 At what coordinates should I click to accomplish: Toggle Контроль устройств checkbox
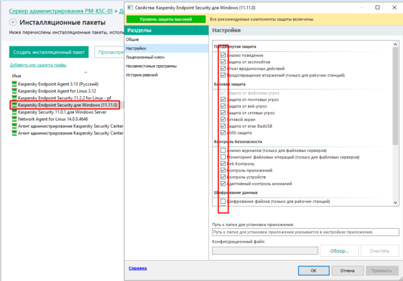pos(223,177)
